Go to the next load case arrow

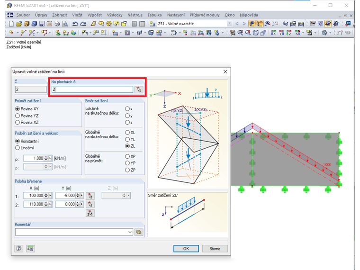click(x=244, y=24)
